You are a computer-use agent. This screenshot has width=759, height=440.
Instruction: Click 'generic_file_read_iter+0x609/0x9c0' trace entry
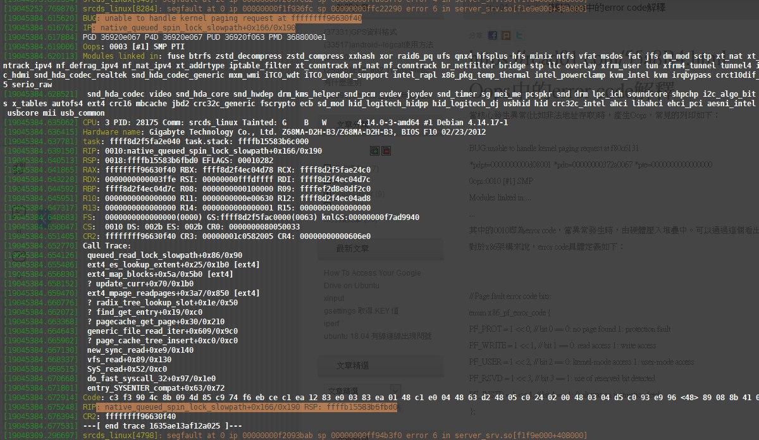pyautogui.click(x=162, y=331)
